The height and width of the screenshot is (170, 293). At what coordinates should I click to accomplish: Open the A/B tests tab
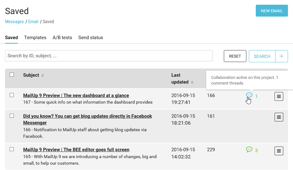[x=62, y=38]
